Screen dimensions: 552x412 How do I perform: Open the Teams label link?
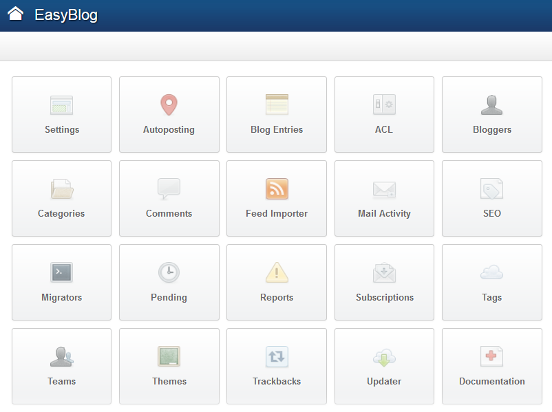62,381
